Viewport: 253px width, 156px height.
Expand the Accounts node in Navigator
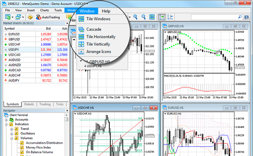click(6, 120)
